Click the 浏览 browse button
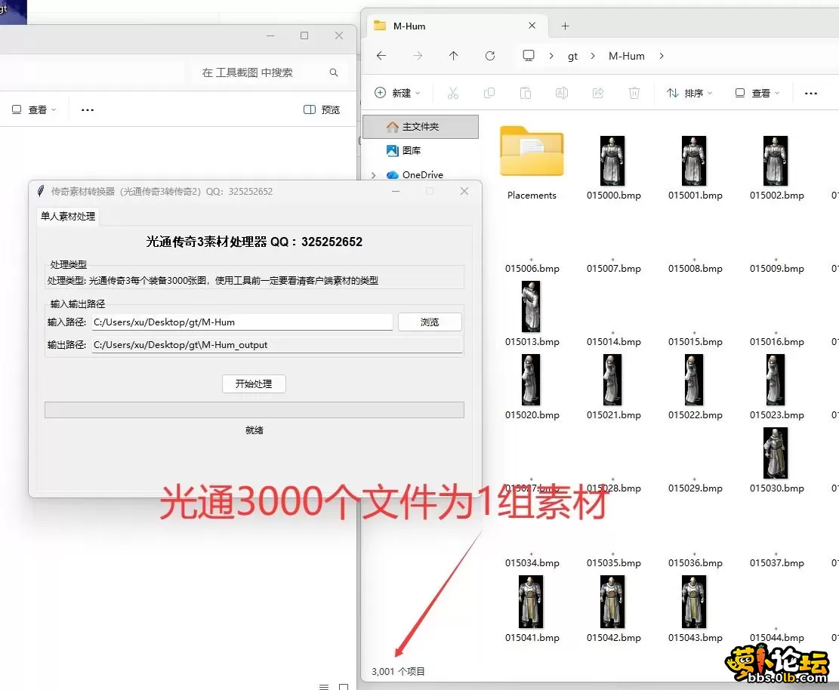839x690 pixels. [430, 322]
